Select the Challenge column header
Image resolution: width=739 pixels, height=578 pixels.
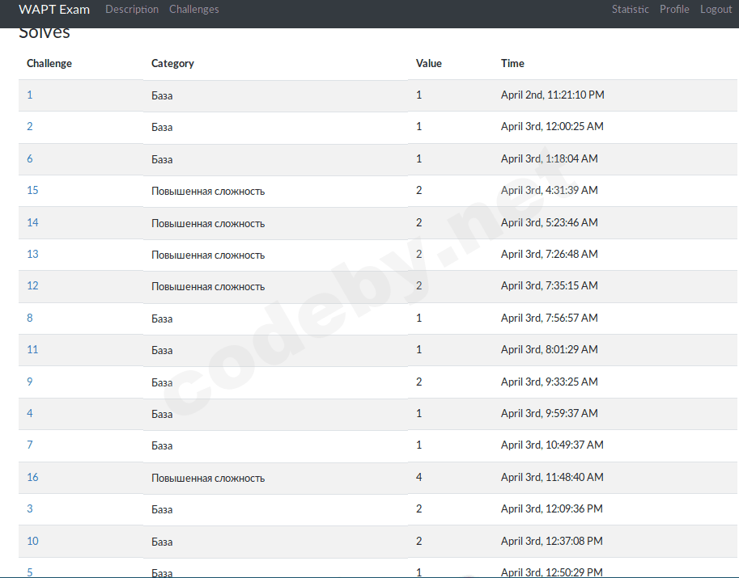point(49,63)
